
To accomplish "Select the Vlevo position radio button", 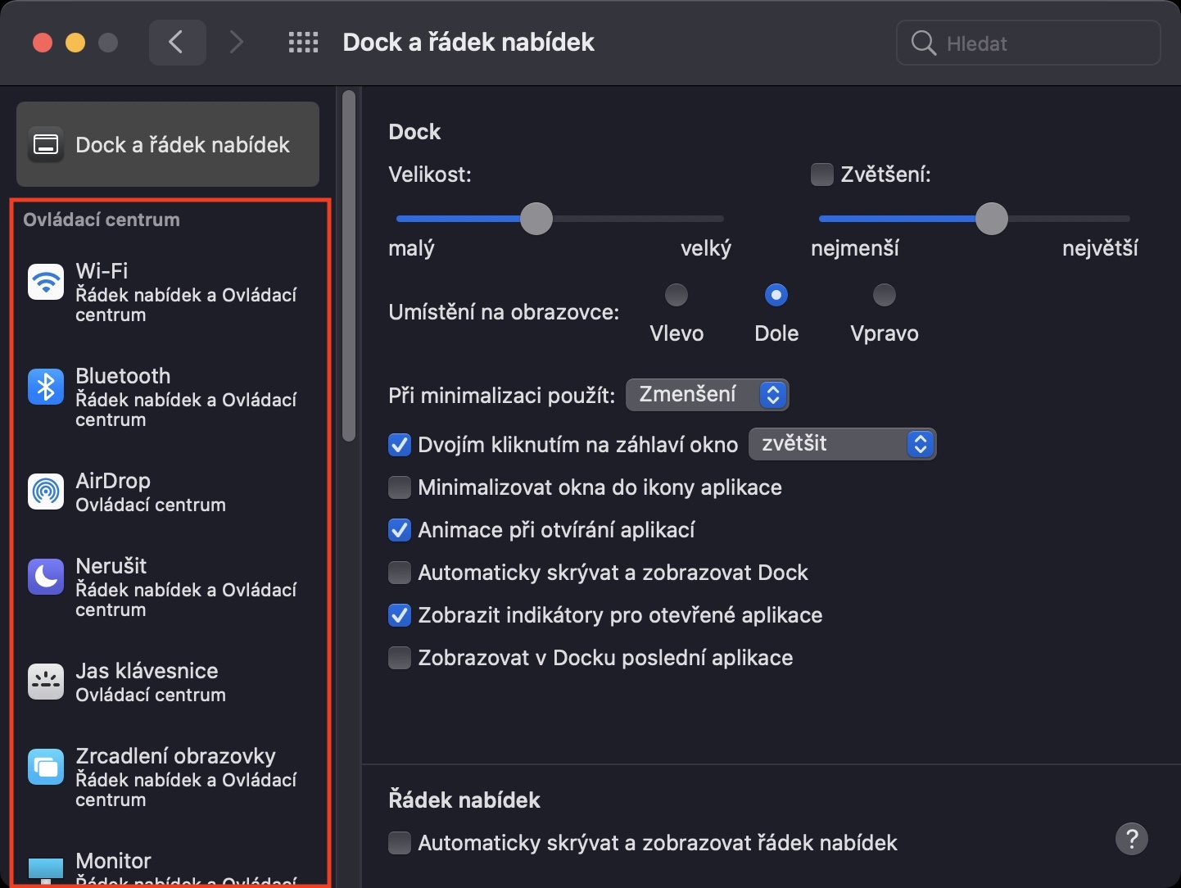I will click(676, 295).
